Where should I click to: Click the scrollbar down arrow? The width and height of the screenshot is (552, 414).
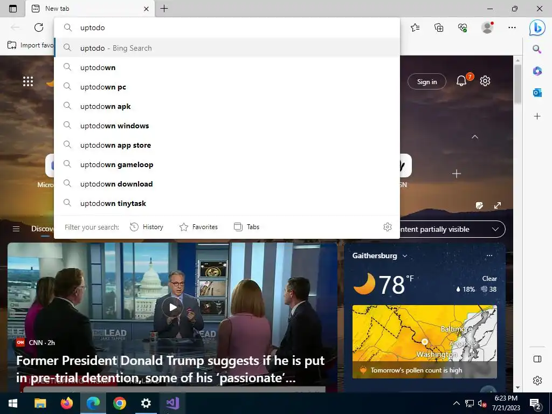click(x=517, y=388)
